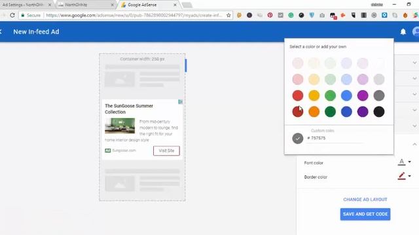Open the font color letter A icon
The height and width of the screenshot is (235, 419).
(401, 162)
